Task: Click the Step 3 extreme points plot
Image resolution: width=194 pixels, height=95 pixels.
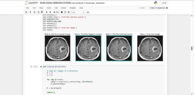Action: pyautogui.click(x=119, y=48)
